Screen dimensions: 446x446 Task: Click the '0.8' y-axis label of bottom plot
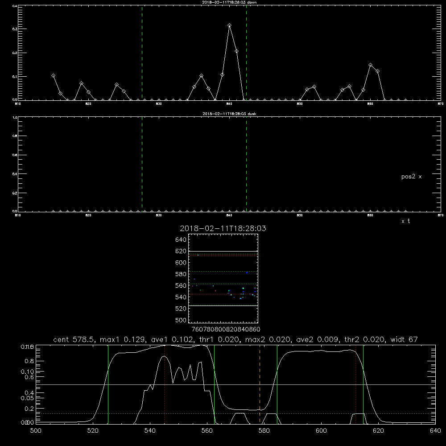[29, 361]
